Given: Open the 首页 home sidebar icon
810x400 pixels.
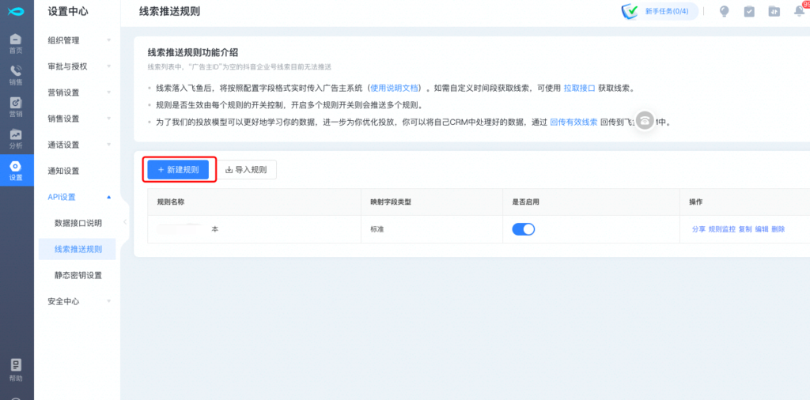Looking at the screenshot, I should [x=16, y=43].
